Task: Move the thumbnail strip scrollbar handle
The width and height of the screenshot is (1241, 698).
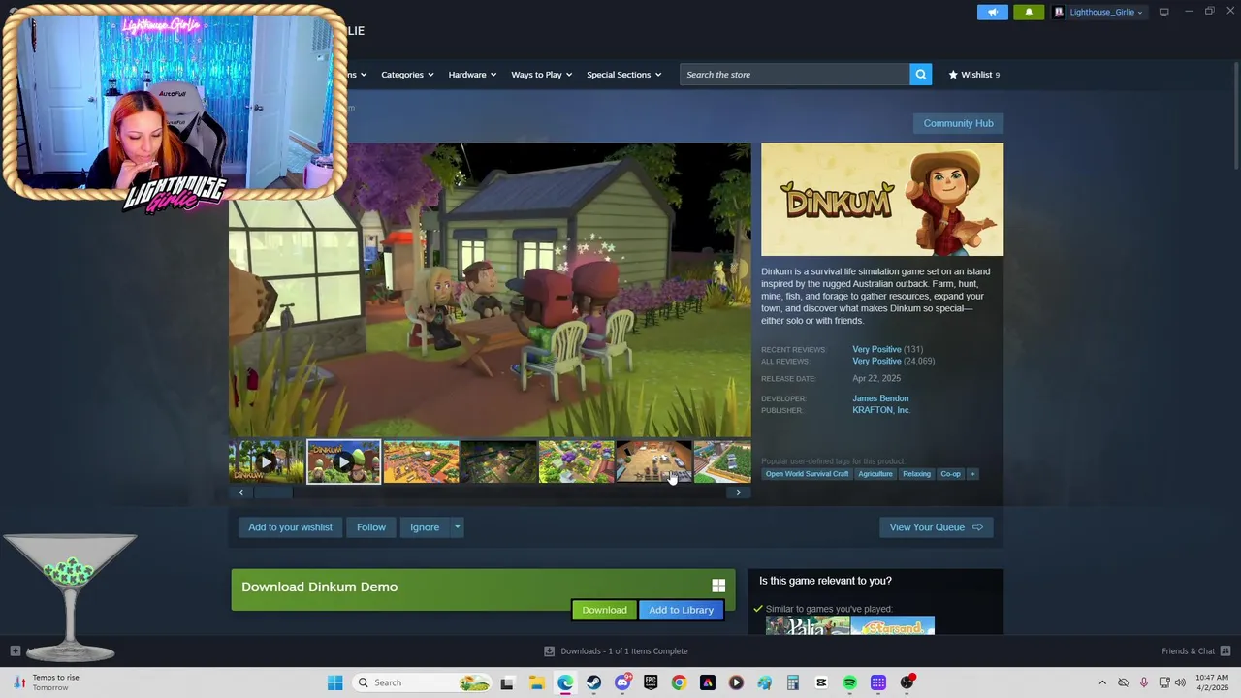Action: [x=272, y=492]
